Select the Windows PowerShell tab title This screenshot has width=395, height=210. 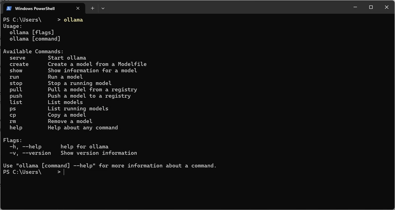tap(35, 8)
